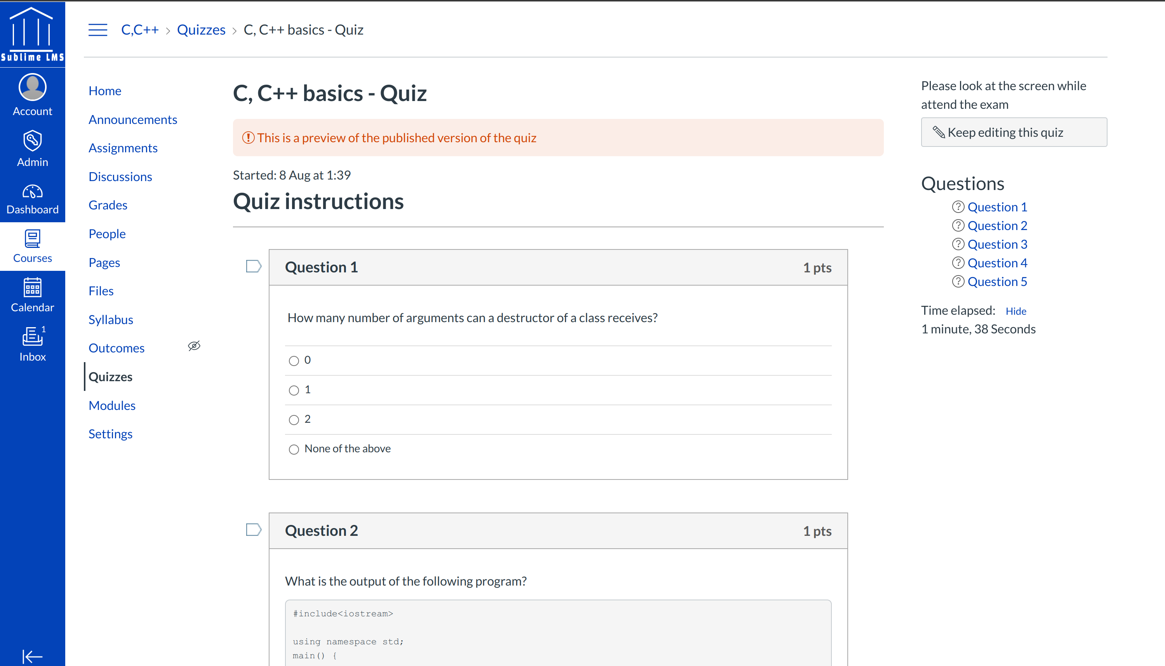Select answer 2 for Question 1
The image size is (1165, 666).
(x=294, y=419)
